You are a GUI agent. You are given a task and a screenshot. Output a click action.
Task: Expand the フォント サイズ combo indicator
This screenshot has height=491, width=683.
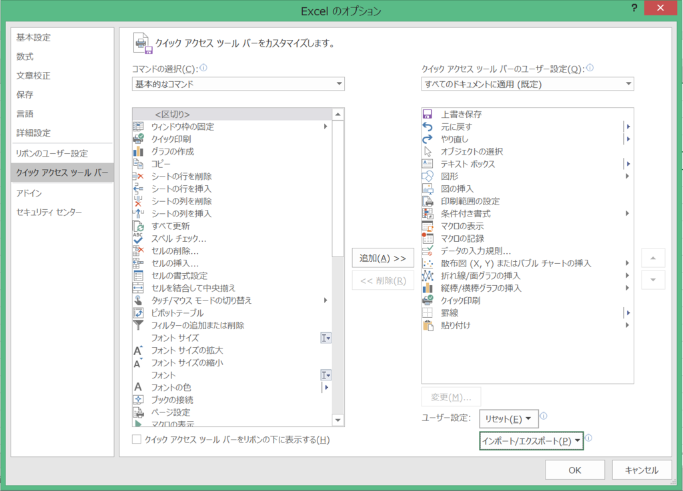point(325,338)
